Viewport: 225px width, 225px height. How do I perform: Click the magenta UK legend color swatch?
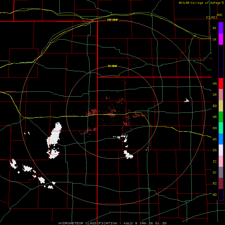[221, 39]
